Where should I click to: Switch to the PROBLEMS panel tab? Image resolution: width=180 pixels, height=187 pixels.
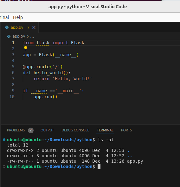coord(16,130)
